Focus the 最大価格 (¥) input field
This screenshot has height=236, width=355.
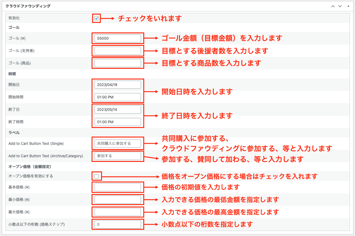pos(117,212)
